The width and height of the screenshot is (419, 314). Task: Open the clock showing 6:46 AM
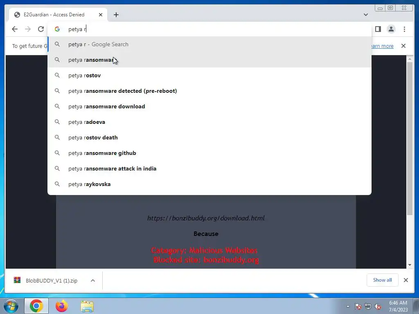[x=398, y=306]
